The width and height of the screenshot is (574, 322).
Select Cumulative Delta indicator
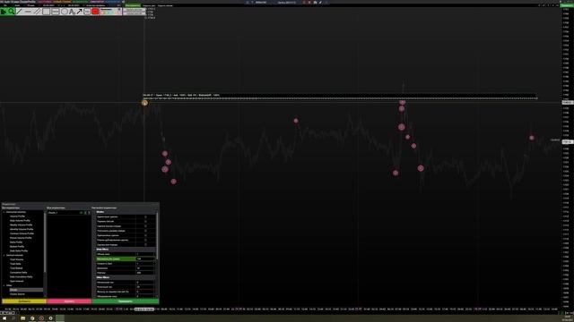tap(19, 273)
